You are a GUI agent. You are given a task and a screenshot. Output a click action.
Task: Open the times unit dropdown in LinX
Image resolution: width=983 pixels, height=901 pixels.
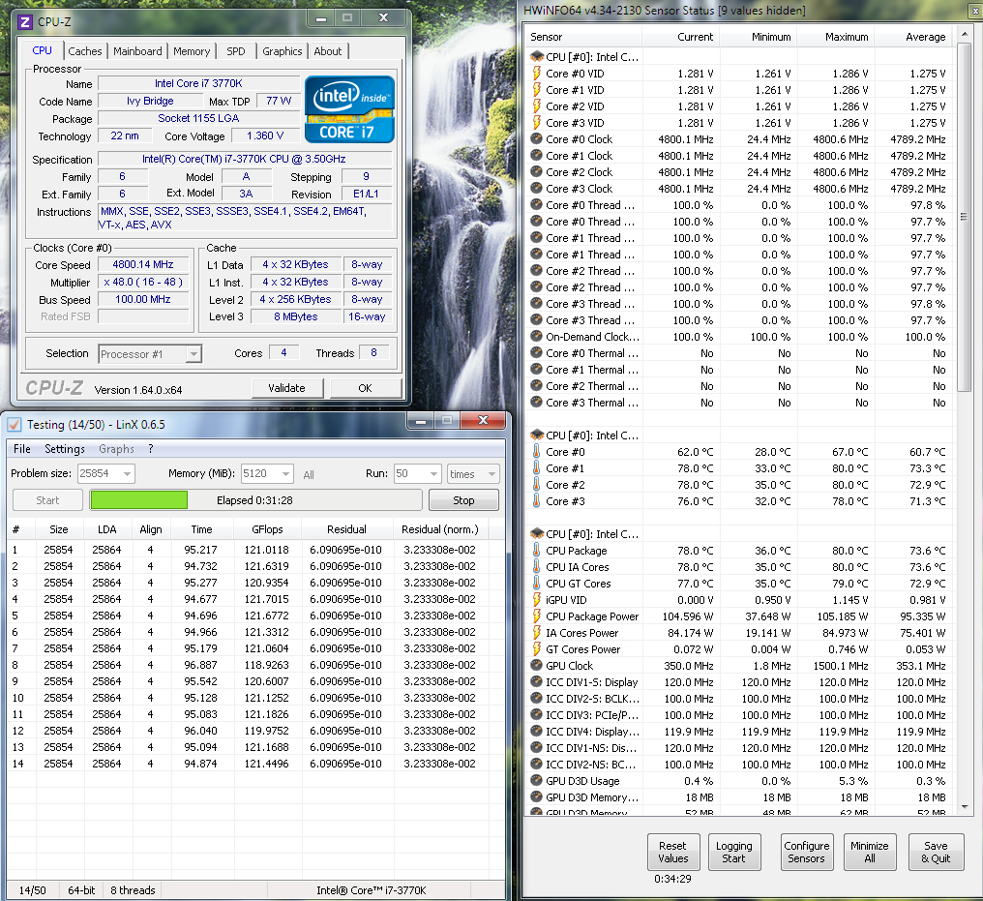coord(491,474)
